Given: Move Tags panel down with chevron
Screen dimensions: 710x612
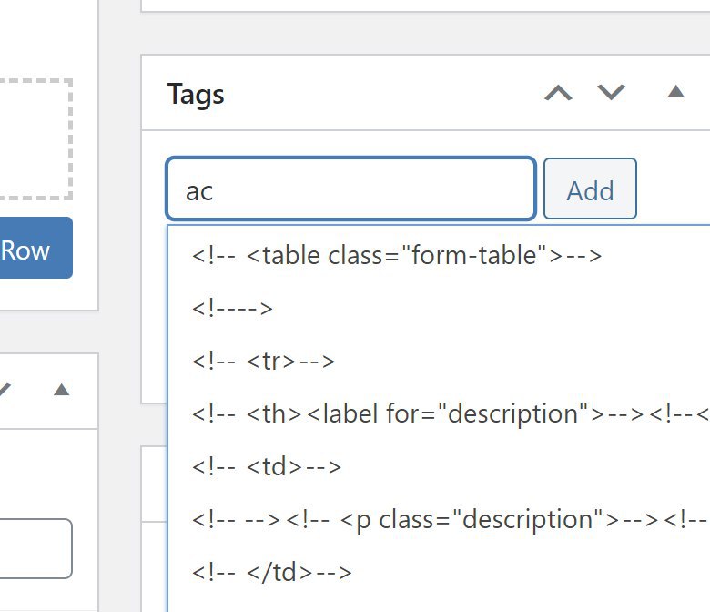Looking at the screenshot, I should (x=611, y=92).
